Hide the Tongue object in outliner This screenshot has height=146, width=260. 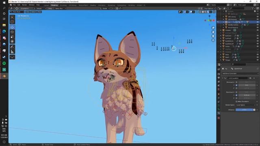coord(258,60)
